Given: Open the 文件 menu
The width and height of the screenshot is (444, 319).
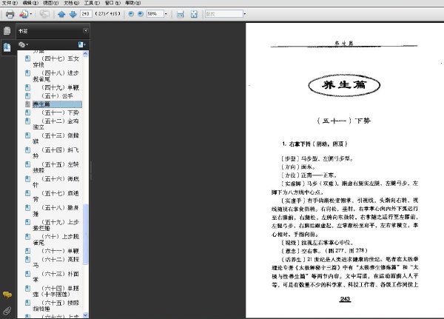Looking at the screenshot, I should 10,3.
